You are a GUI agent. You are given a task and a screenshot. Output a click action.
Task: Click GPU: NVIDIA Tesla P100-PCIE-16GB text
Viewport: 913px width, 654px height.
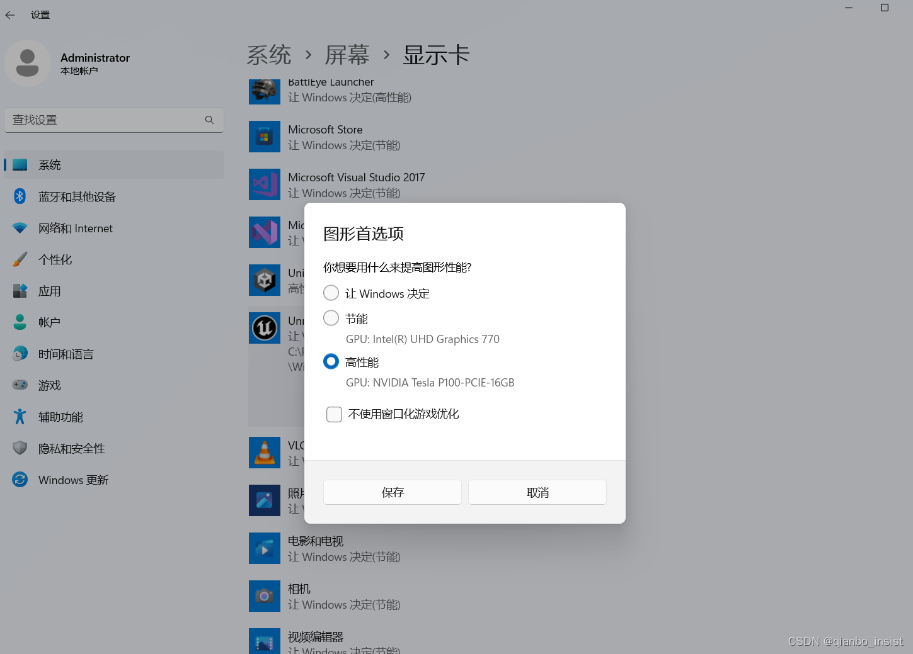430,383
